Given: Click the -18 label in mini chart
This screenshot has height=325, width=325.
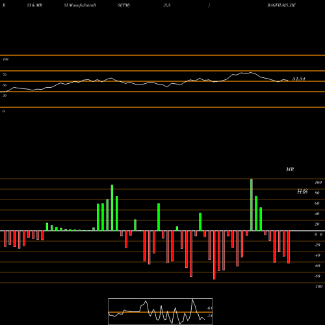Looking at the screenshot, I should tap(209, 316).
